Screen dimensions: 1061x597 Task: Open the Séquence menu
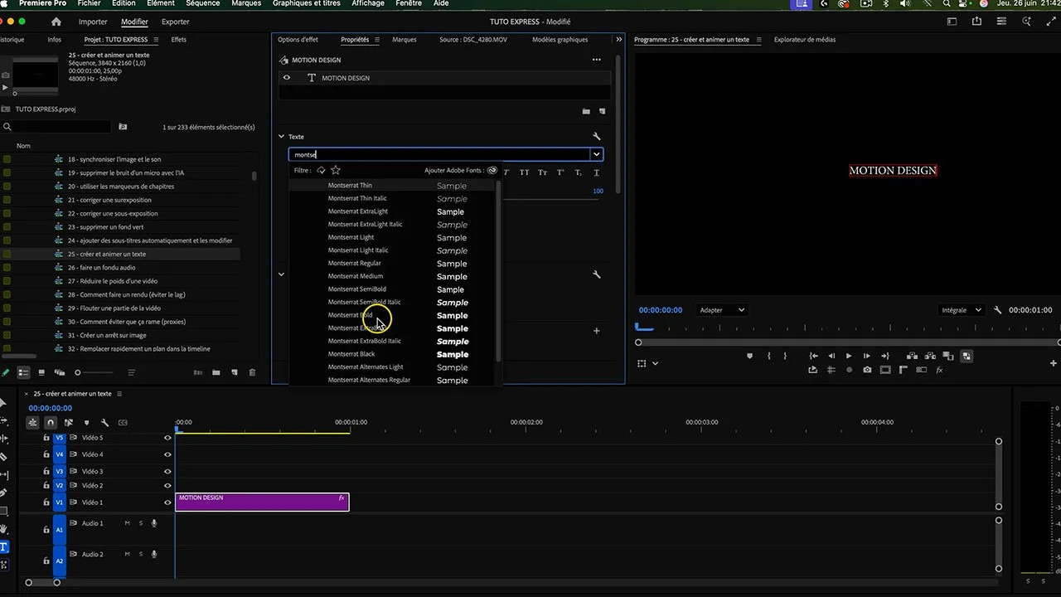pos(202,3)
